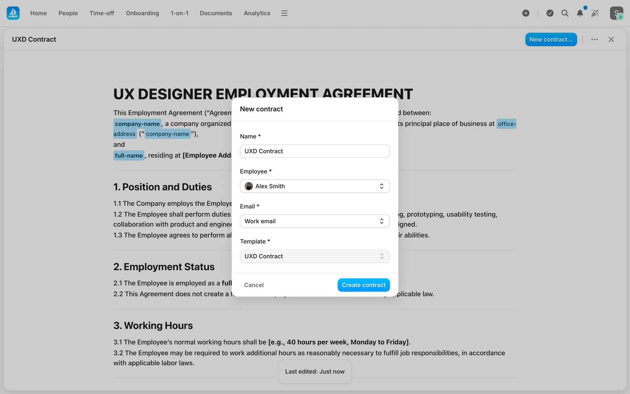Click the New contract... header button
This screenshot has height=394, width=630.
[x=551, y=39]
